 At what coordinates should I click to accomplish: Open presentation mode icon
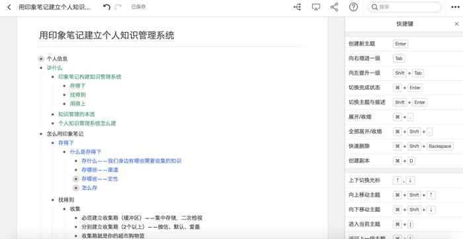316,7
